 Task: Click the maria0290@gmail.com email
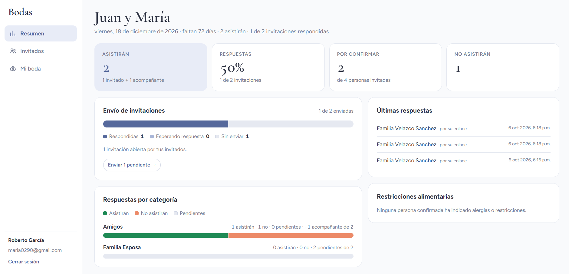tap(35, 250)
